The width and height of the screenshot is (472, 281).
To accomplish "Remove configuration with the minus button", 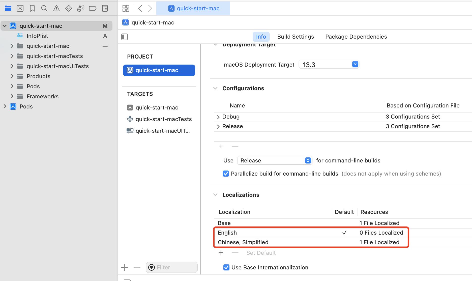I will (x=235, y=146).
